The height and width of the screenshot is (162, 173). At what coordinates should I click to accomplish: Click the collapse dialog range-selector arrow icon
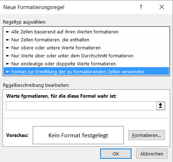click(x=161, y=106)
